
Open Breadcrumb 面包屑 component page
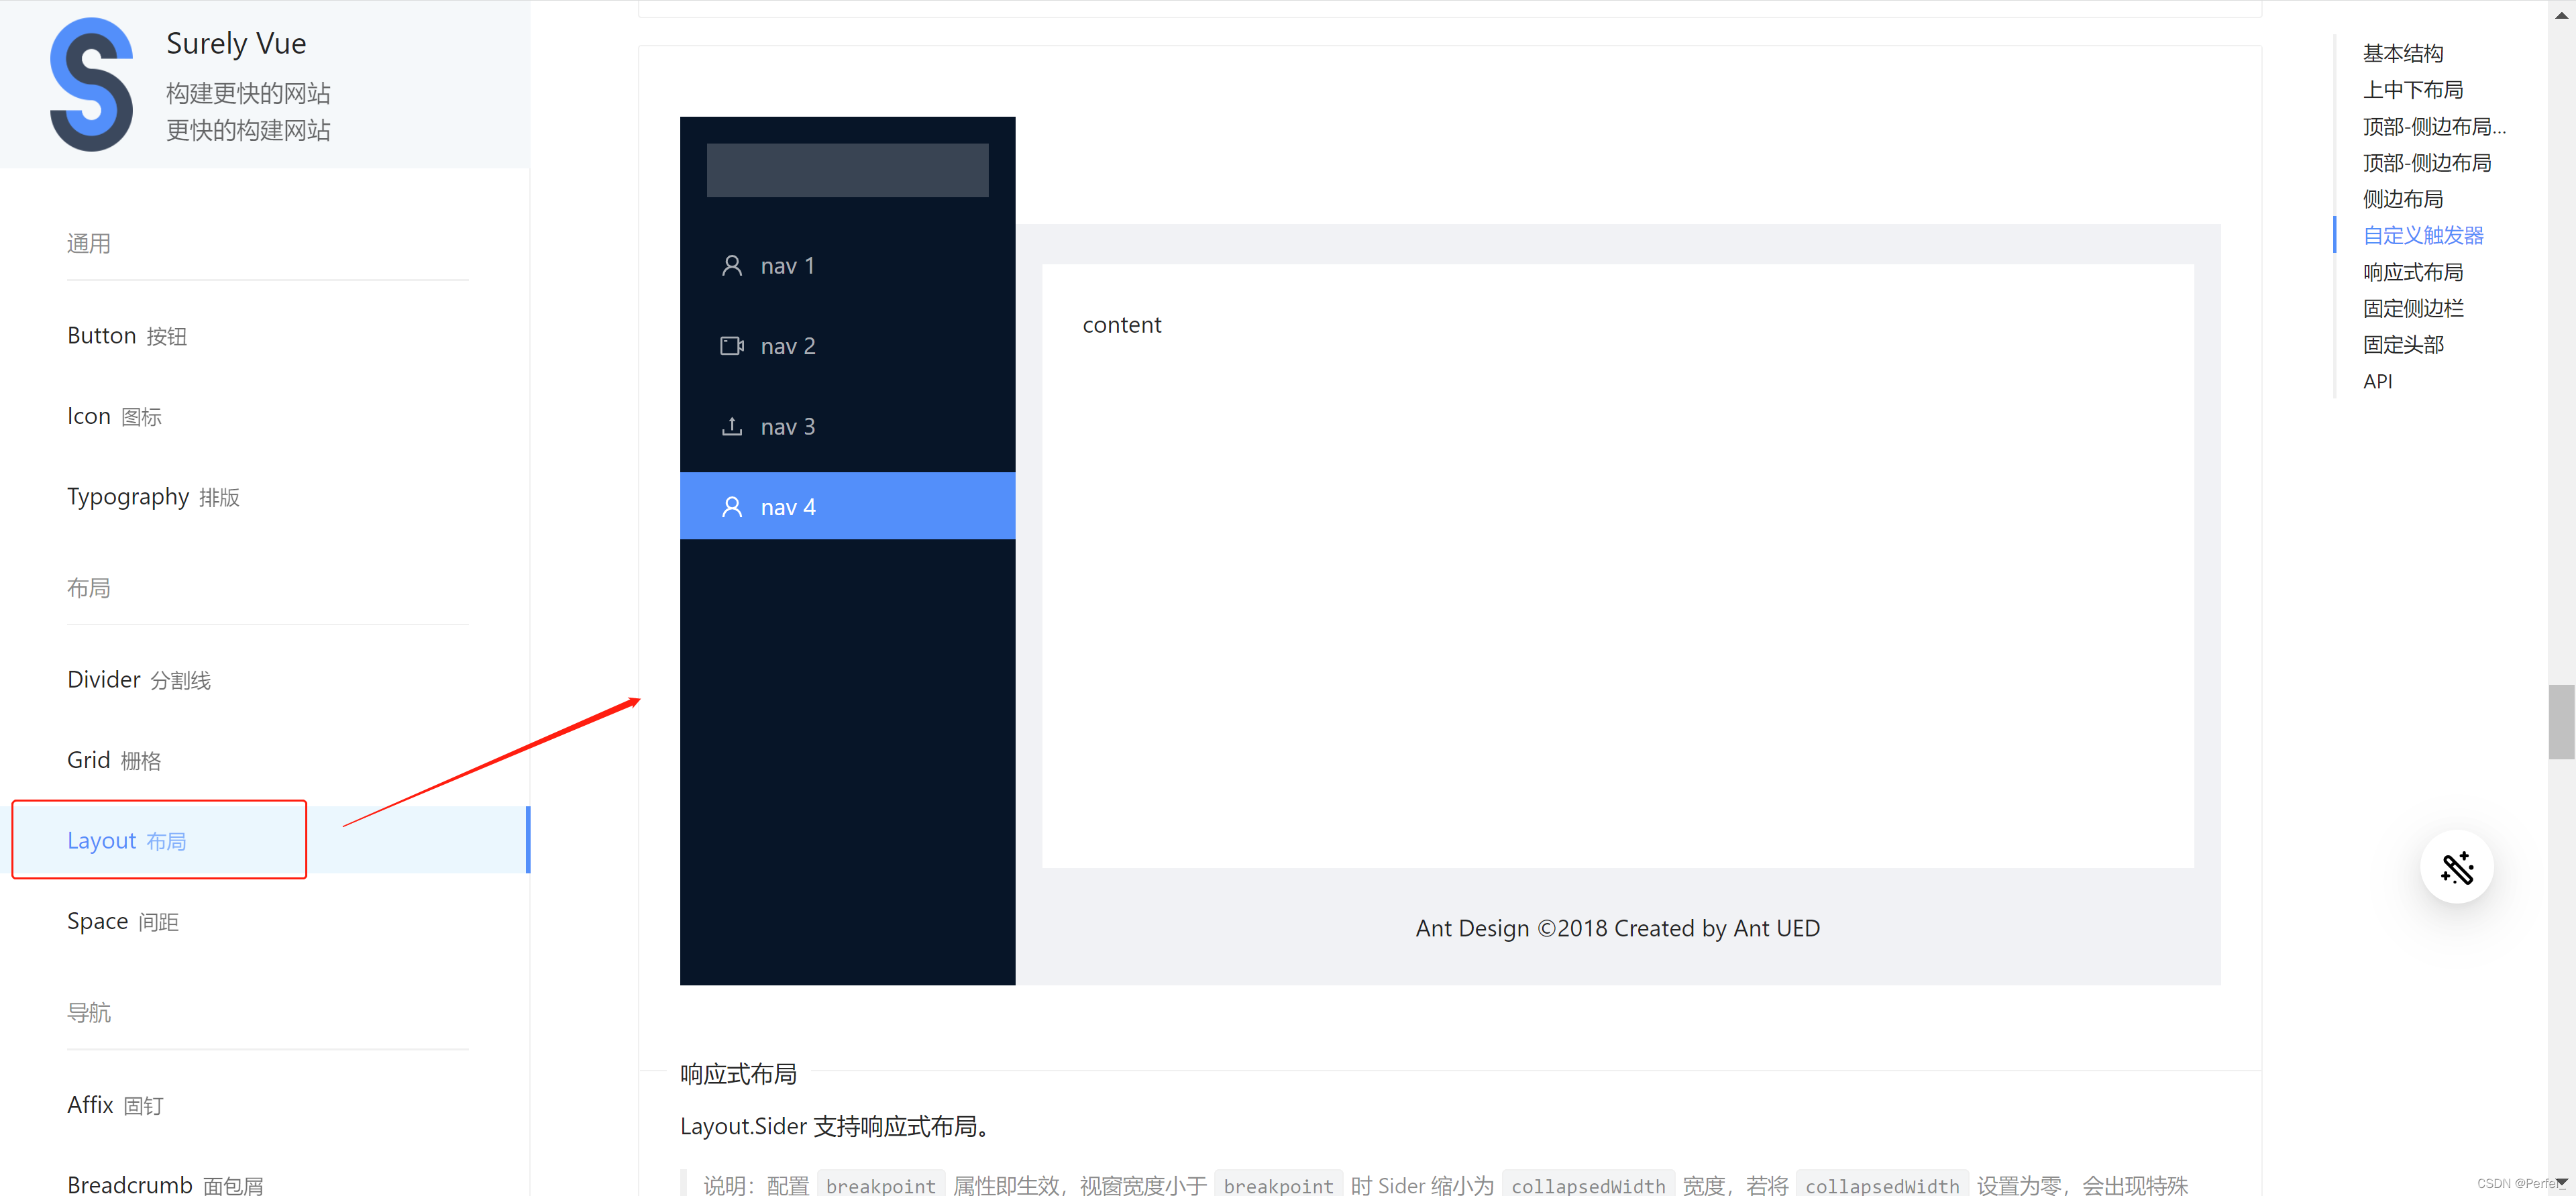pyautogui.click(x=165, y=1184)
